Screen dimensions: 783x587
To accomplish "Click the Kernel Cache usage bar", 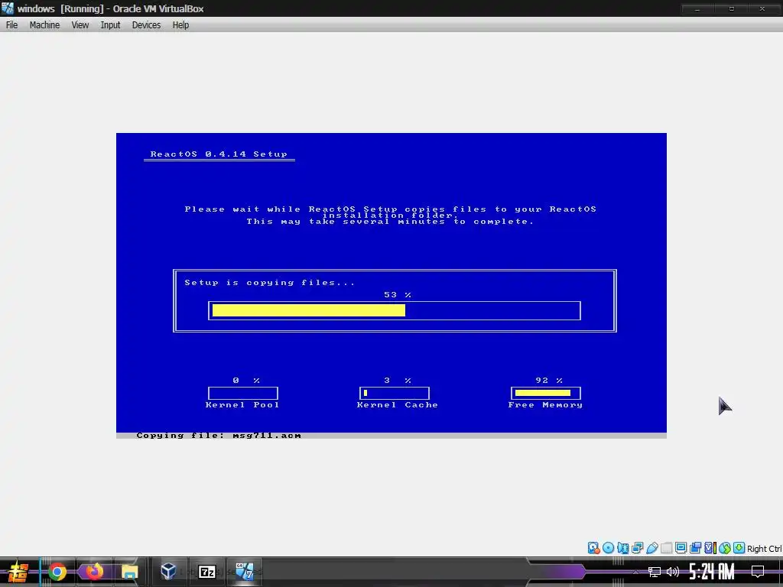I will [394, 393].
